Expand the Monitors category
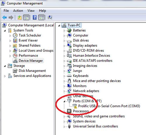 pos(64,86)
